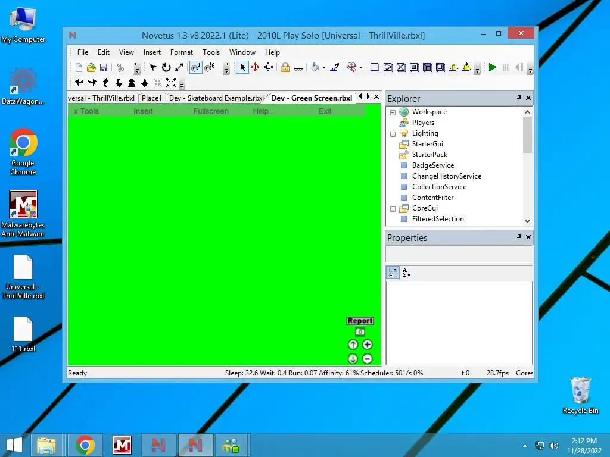Image resolution: width=610 pixels, height=457 pixels.
Task: Click the Zoom Extents expand icon
Action: (x=171, y=82)
